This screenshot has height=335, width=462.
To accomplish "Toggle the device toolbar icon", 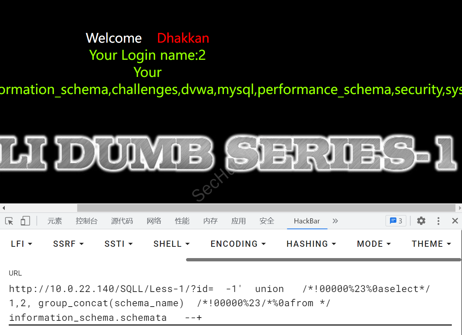I will point(25,221).
